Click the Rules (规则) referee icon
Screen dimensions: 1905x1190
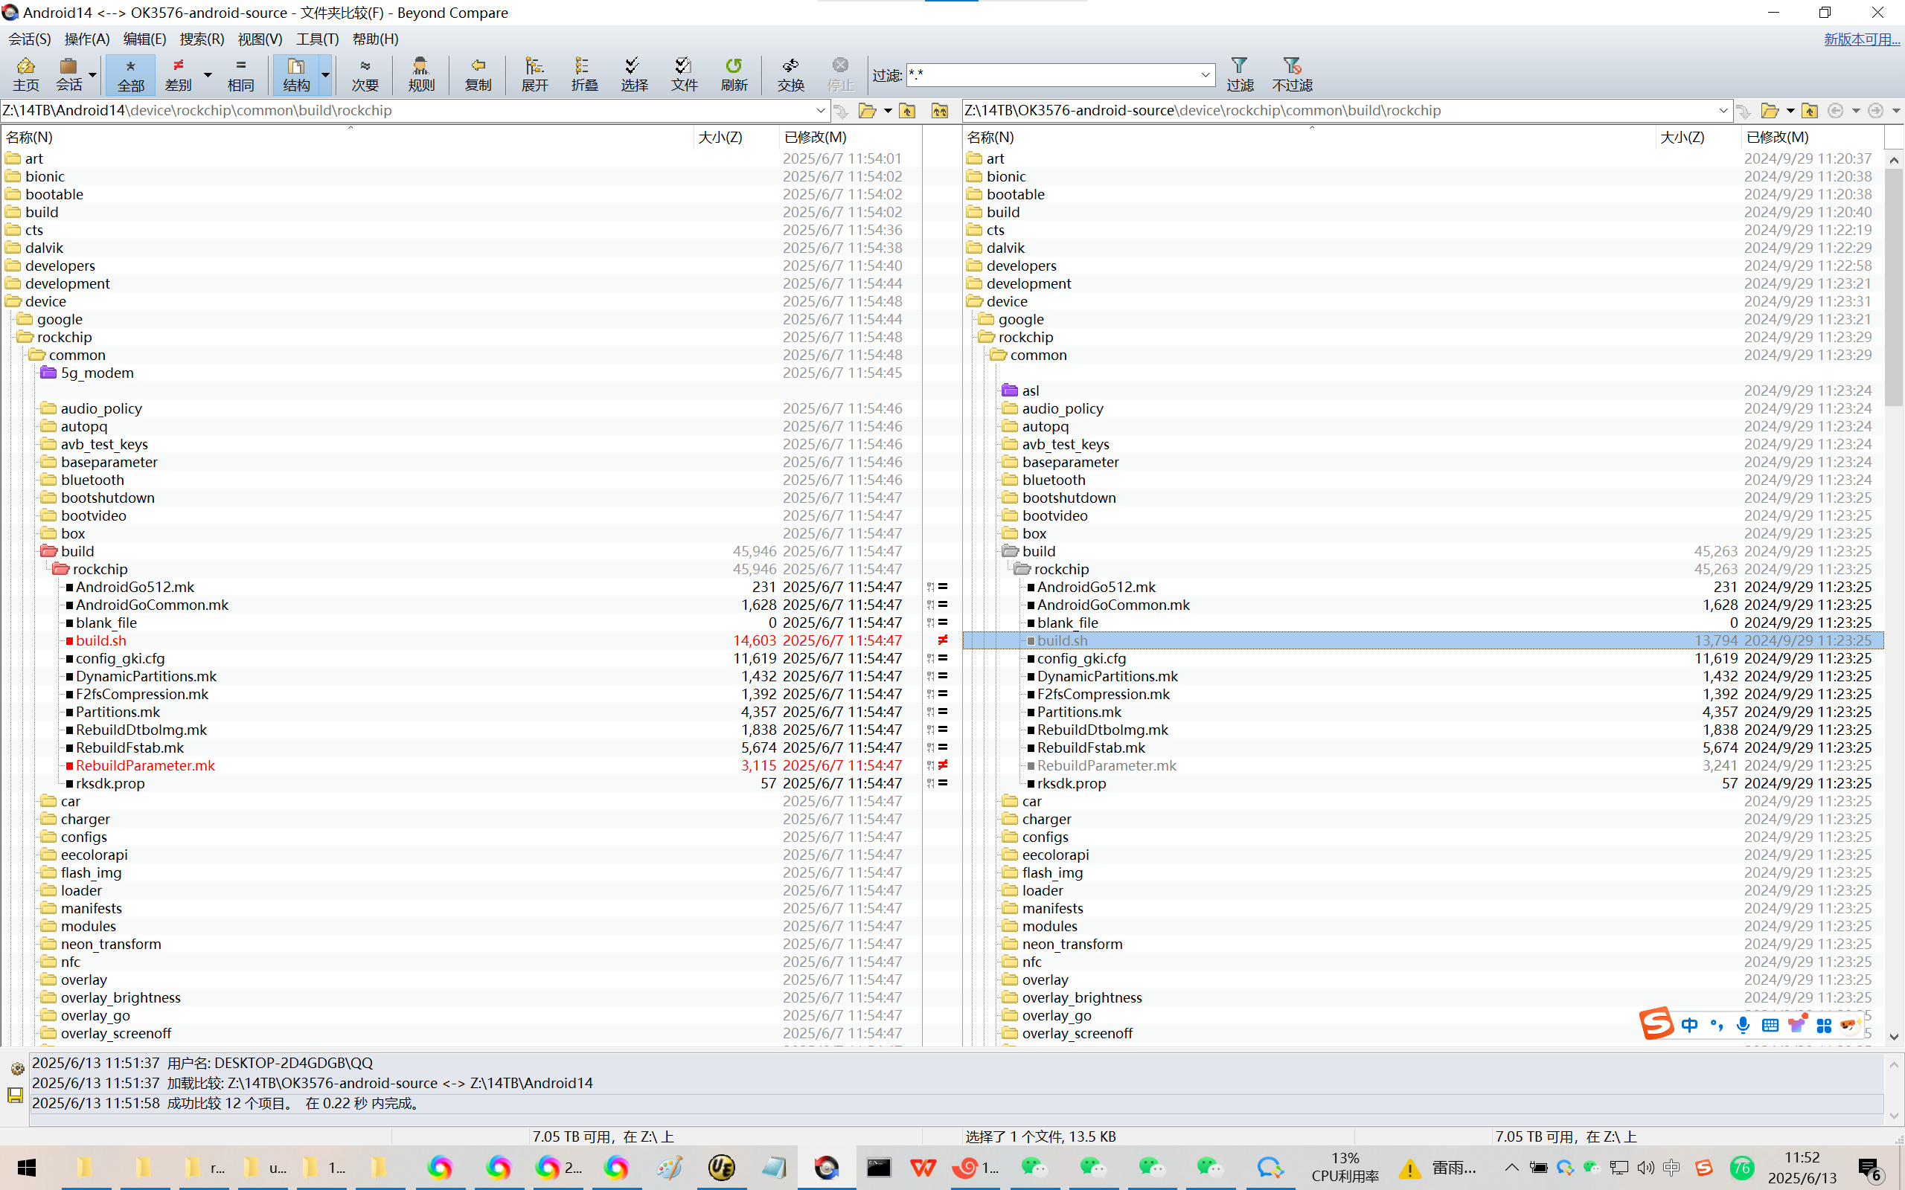[421, 74]
